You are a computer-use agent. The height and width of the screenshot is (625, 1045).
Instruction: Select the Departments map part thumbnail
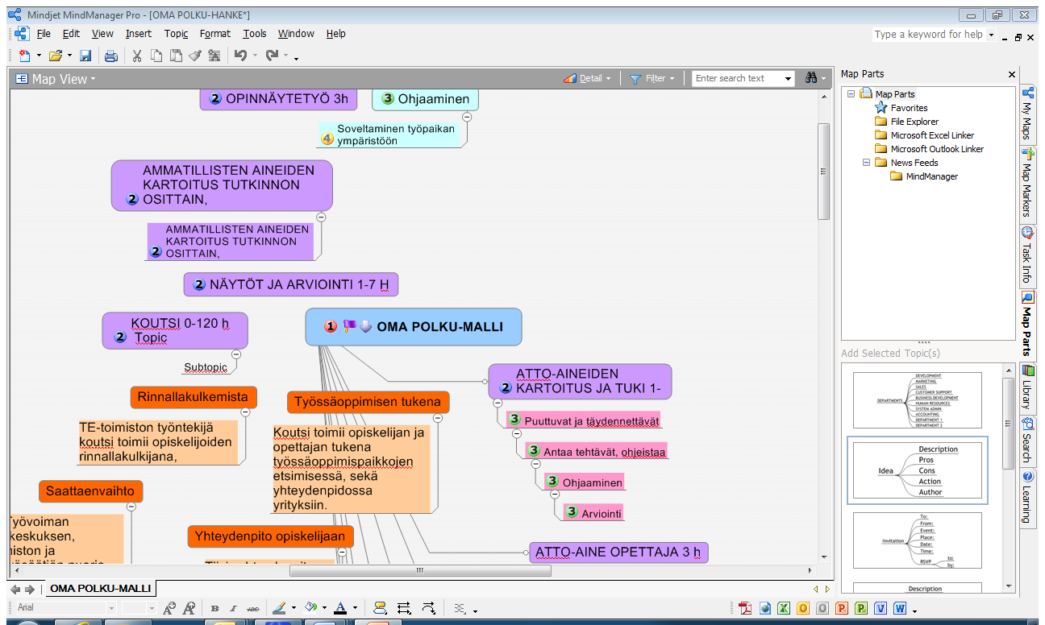[918, 399]
